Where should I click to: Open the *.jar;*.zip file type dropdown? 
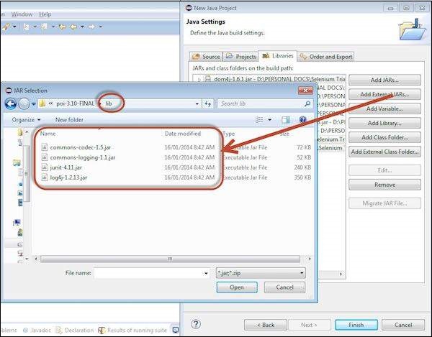coord(261,273)
